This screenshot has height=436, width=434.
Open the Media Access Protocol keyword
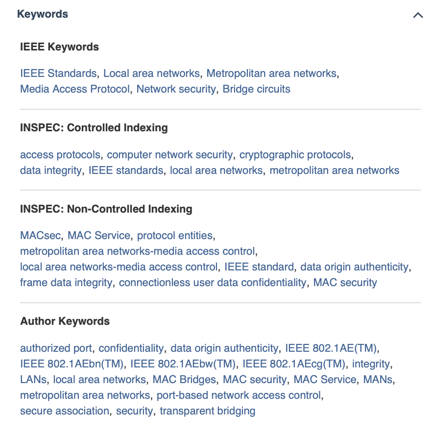tap(74, 89)
